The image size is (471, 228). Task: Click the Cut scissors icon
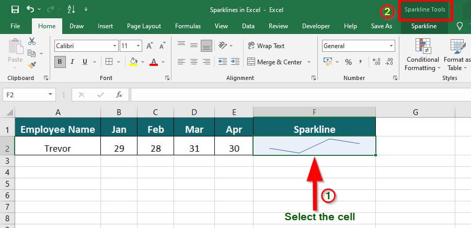coord(32,41)
